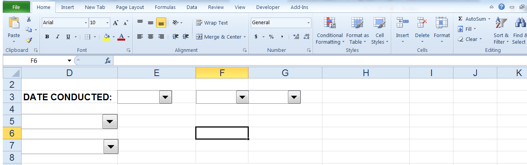Screen dimensions: 527x165
Task: Open the Page Layout tab
Action: [x=130, y=7]
